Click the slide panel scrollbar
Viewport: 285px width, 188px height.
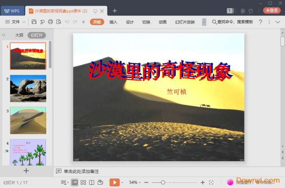point(50,54)
